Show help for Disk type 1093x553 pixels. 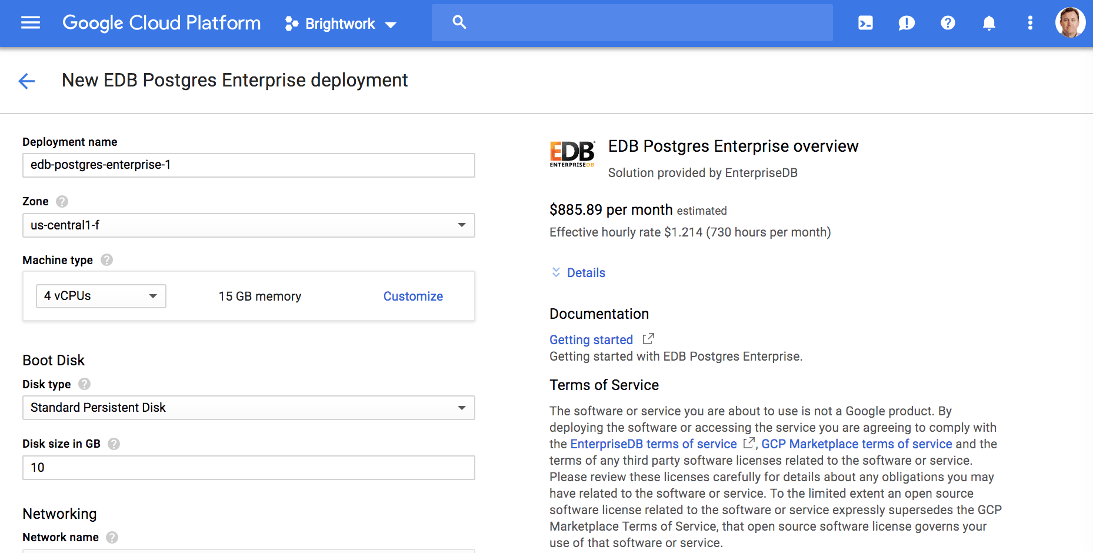(85, 384)
